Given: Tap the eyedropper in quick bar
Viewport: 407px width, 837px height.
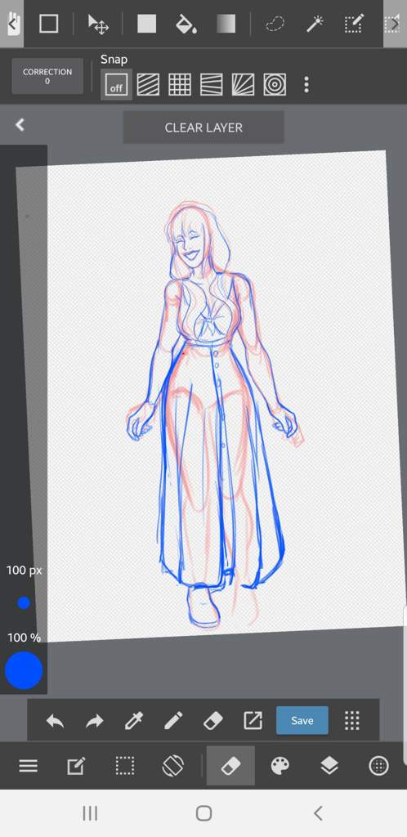Looking at the screenshot, I should point(133,721).
